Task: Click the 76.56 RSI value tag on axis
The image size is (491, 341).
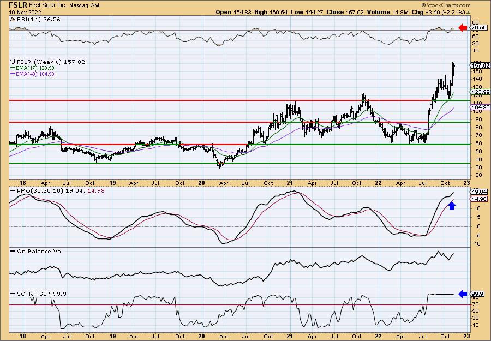Action: pyautogui.click(x=479, y=28)
